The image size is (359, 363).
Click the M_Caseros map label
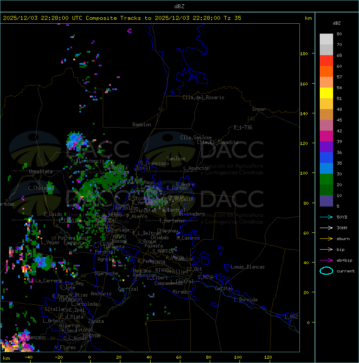188,238
